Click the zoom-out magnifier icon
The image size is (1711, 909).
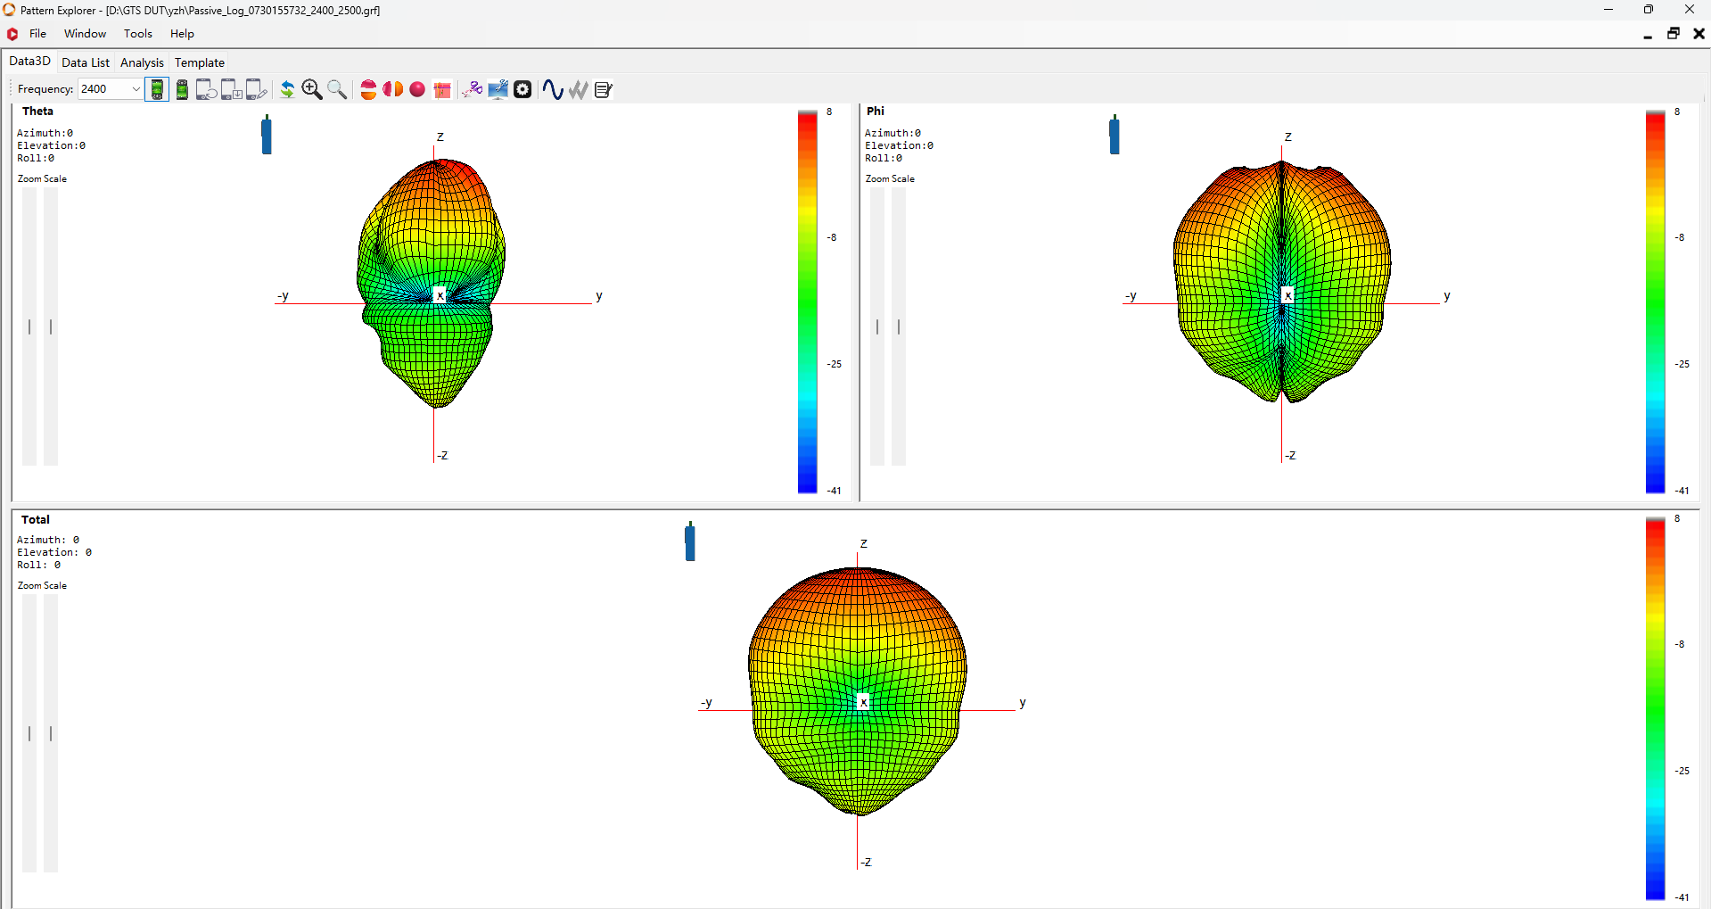[x=337, y=89]
